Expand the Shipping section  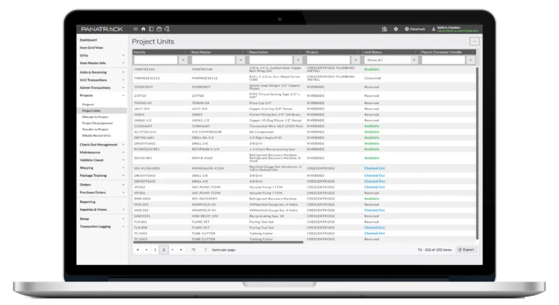point(102,168)
